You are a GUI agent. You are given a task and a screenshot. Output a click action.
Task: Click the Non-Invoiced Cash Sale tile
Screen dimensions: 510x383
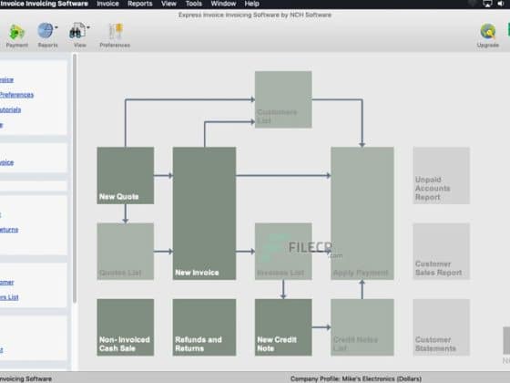(x=126, y=327)
